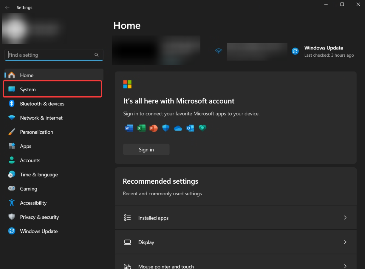
Task: Open Installed apps via its chevron
Action: click(345, 218)
